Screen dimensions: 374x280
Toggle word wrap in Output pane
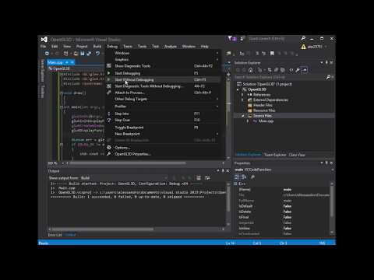pos(207,178)
